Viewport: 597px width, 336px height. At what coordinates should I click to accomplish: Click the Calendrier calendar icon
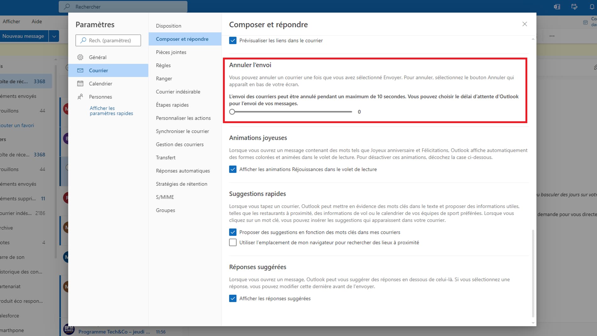(80, 84)
